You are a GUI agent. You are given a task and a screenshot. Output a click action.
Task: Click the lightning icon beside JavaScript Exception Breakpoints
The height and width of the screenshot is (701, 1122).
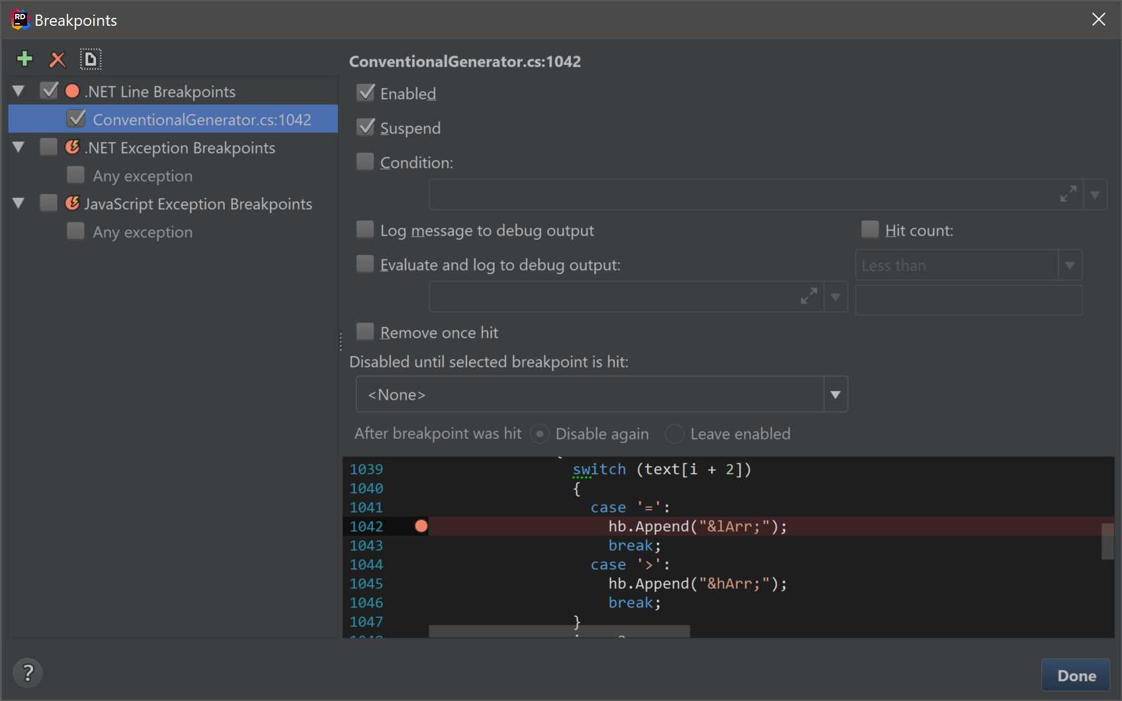click(72, 203)
